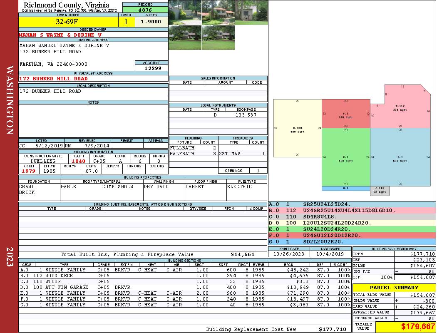Click record number 4876

[x=145, y=10]
